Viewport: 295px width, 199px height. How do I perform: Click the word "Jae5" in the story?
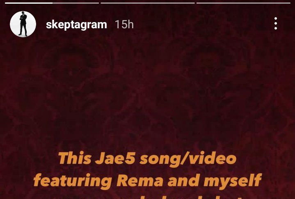115,158
